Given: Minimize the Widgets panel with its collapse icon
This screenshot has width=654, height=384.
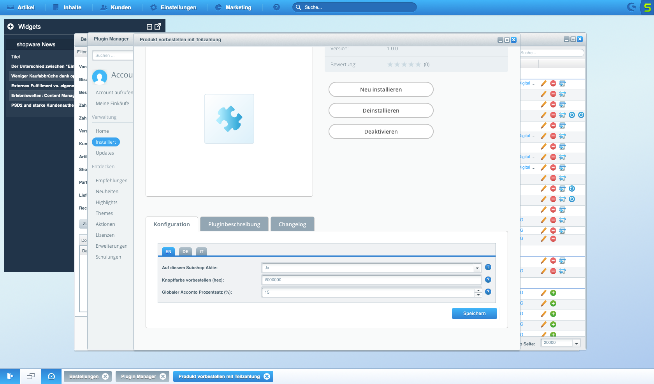Looking at the screenshot, I should [149, 27].
